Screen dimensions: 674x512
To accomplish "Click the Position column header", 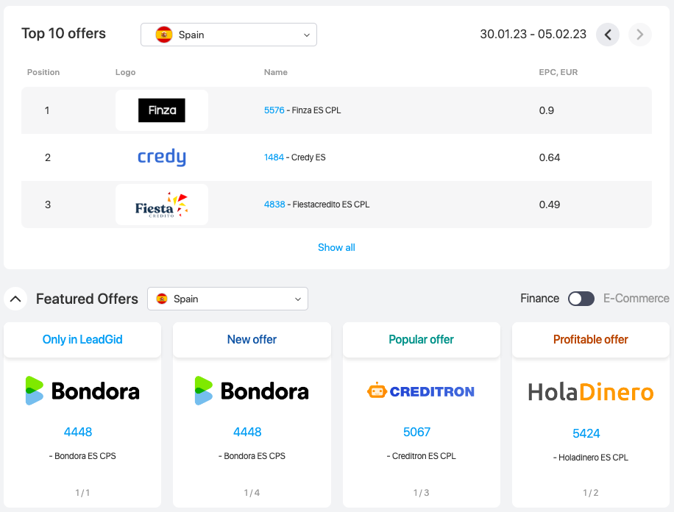I will (43, 72).
